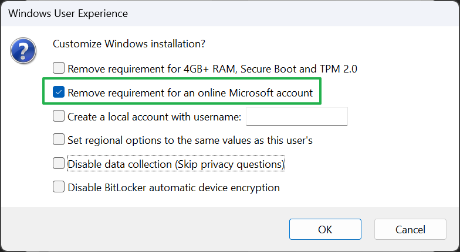Click the 'automatic device encryption' label text
The width and height of the screenshot is (460, 252).
point(217,188)
